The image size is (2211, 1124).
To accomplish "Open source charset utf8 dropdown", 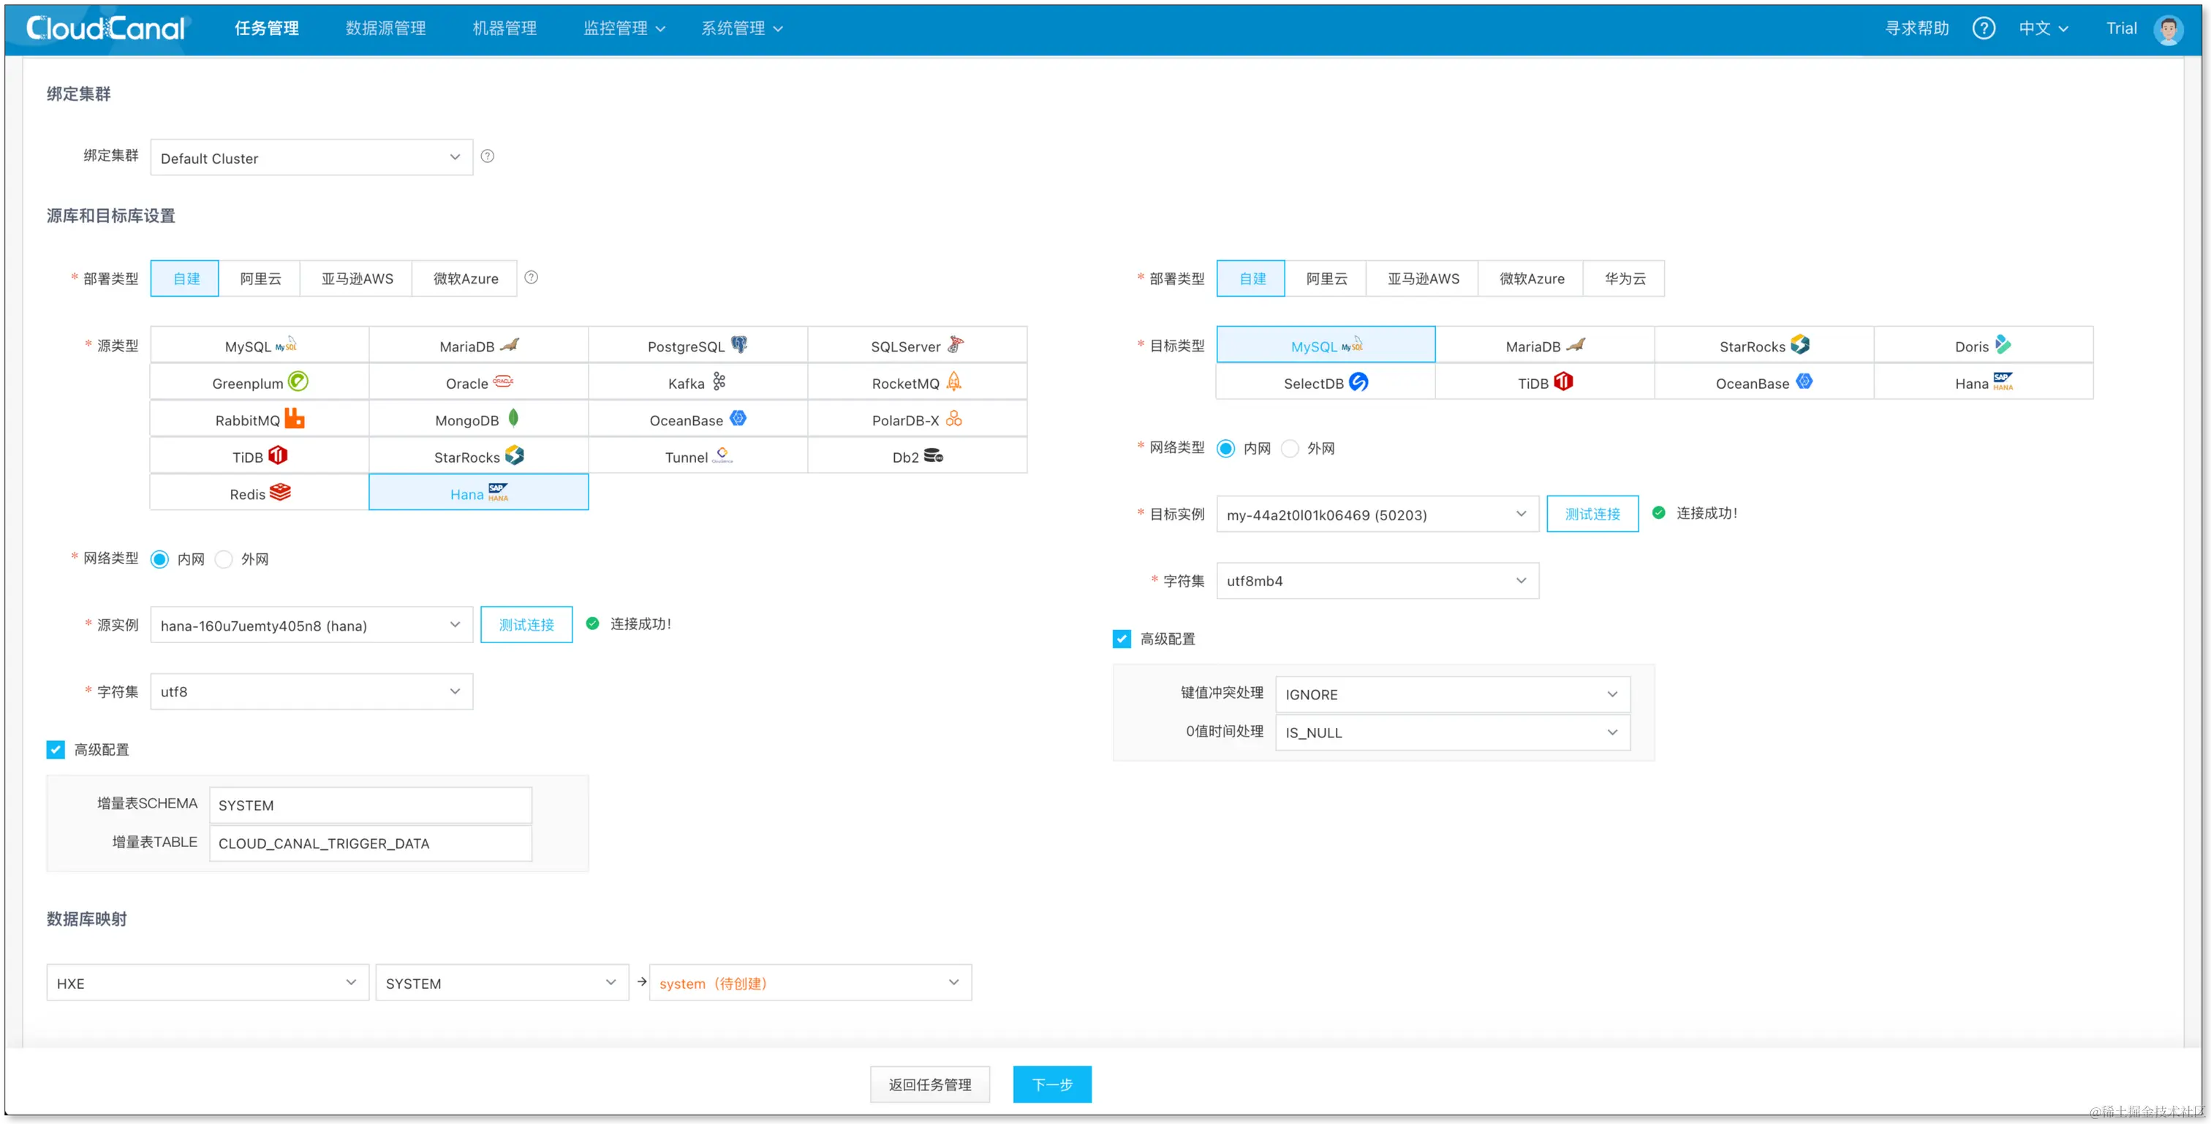I will (311, 691).
